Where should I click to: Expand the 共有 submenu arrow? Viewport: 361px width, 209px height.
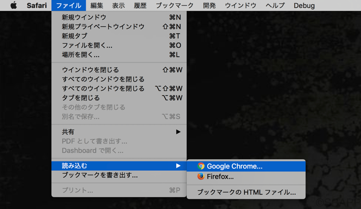[178, 132]
